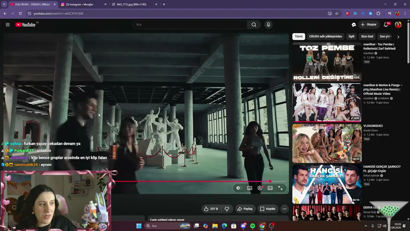The image size is (410, 231).
Task: Save the video with the Kaydet button
Action: (268, 209)
